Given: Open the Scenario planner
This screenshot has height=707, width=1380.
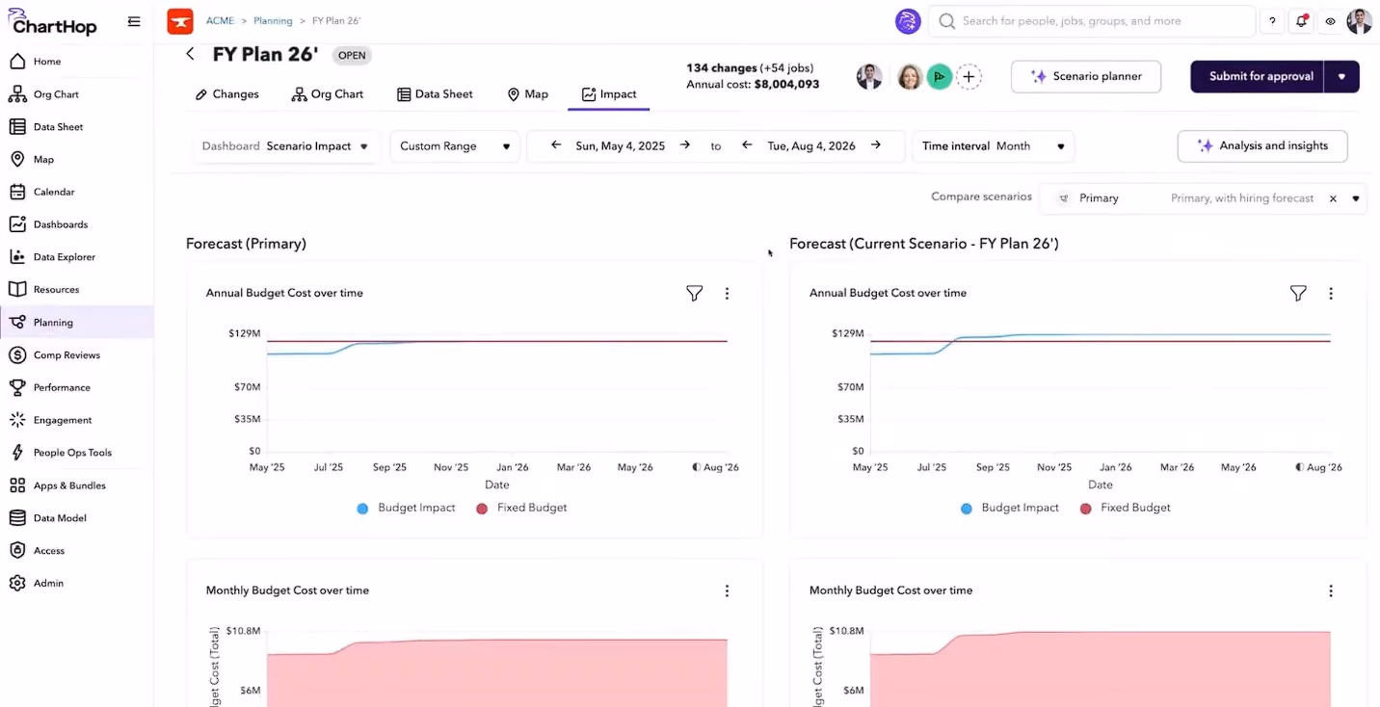Looking at the screenshot, I should tap(1086, 77).
